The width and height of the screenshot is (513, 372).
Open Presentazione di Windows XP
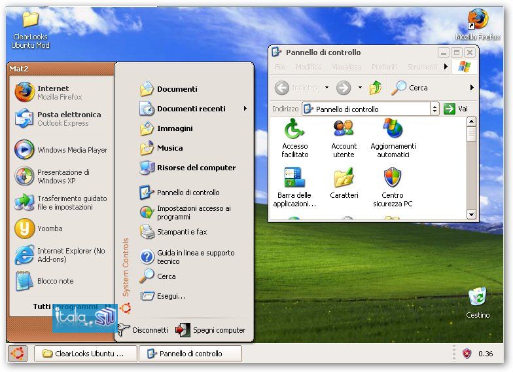click(61, 176)
